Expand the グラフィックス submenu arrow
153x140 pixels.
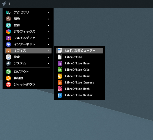point(48,32)
